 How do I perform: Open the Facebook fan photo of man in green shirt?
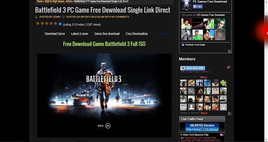point(198,35)
